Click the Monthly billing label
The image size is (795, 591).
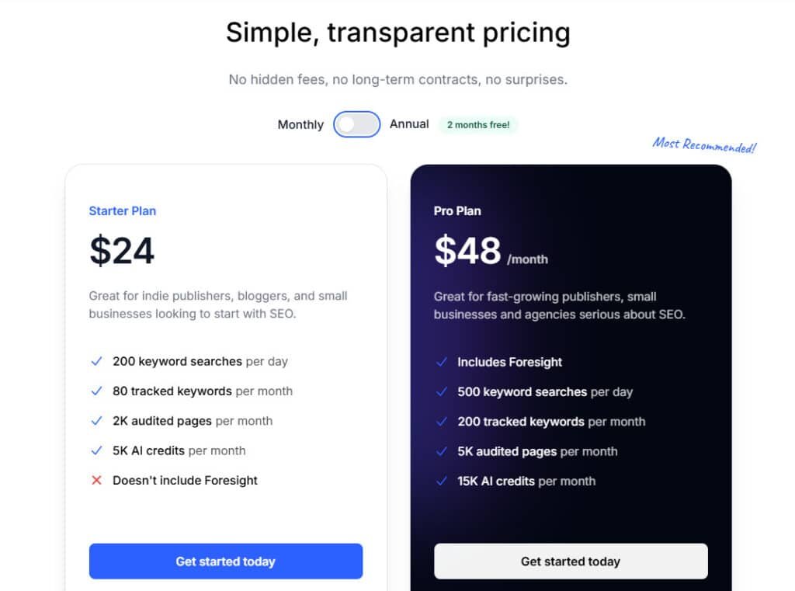300,125
